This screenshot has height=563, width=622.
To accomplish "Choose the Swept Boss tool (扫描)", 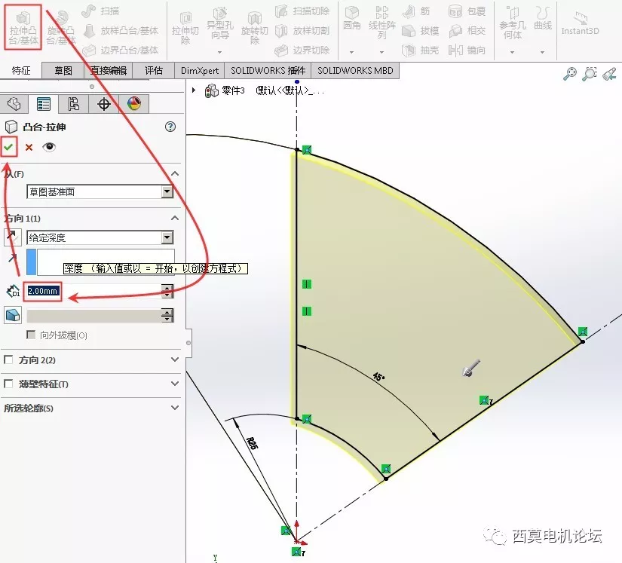I will click(100, 11).
